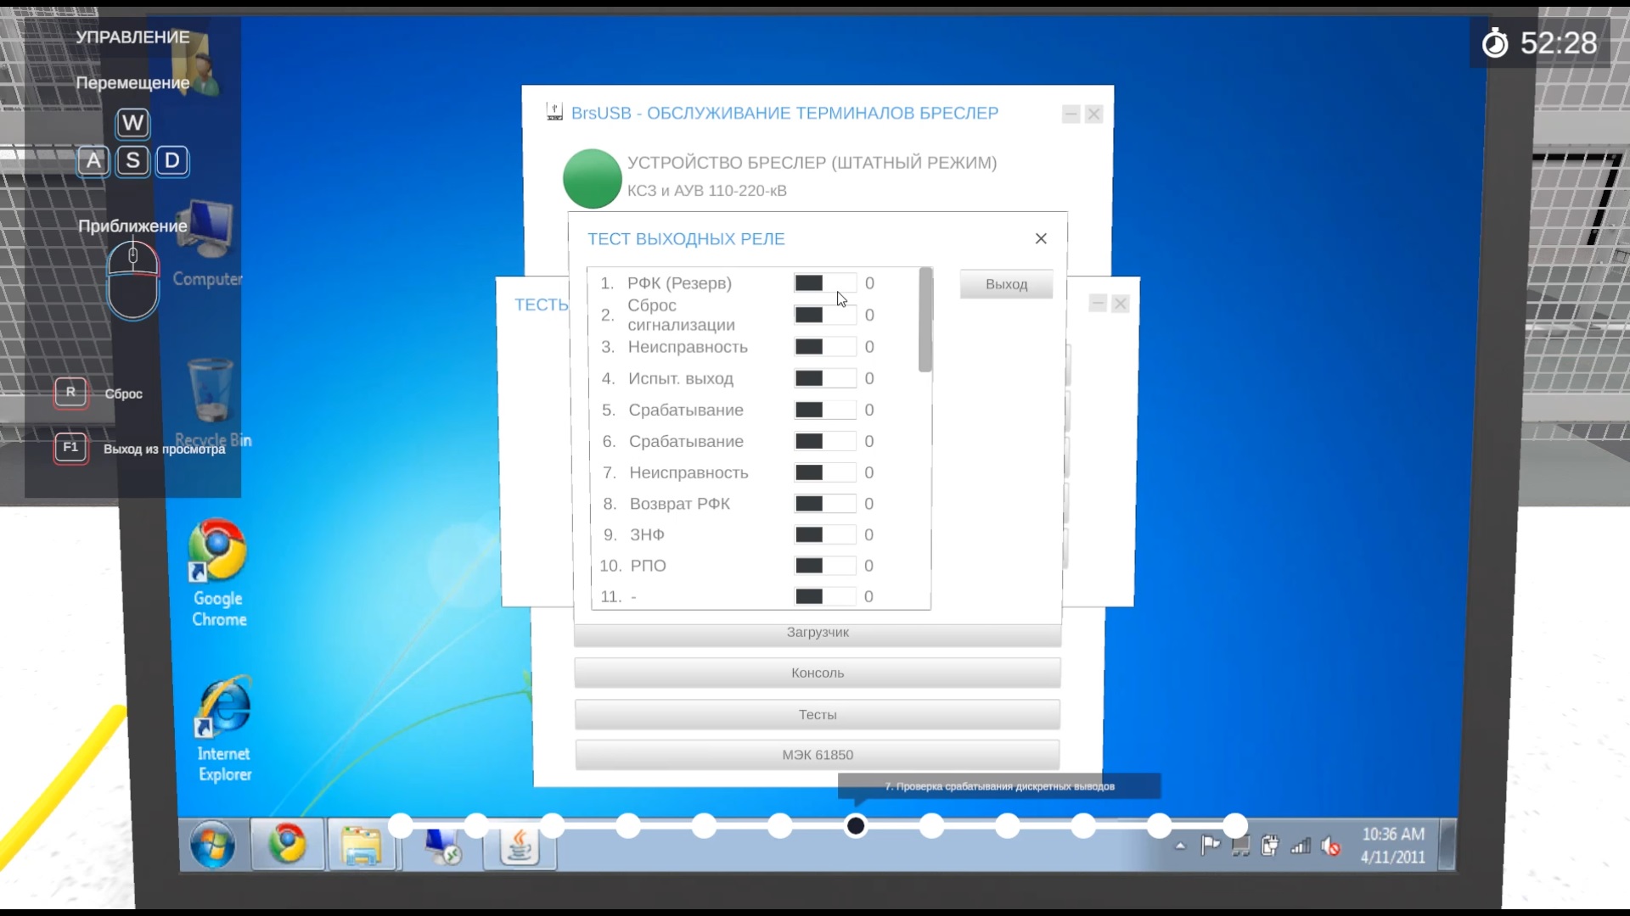Open the Тесты menu button
Viewport: 1630px width, 916px height.
pos(817,715)
